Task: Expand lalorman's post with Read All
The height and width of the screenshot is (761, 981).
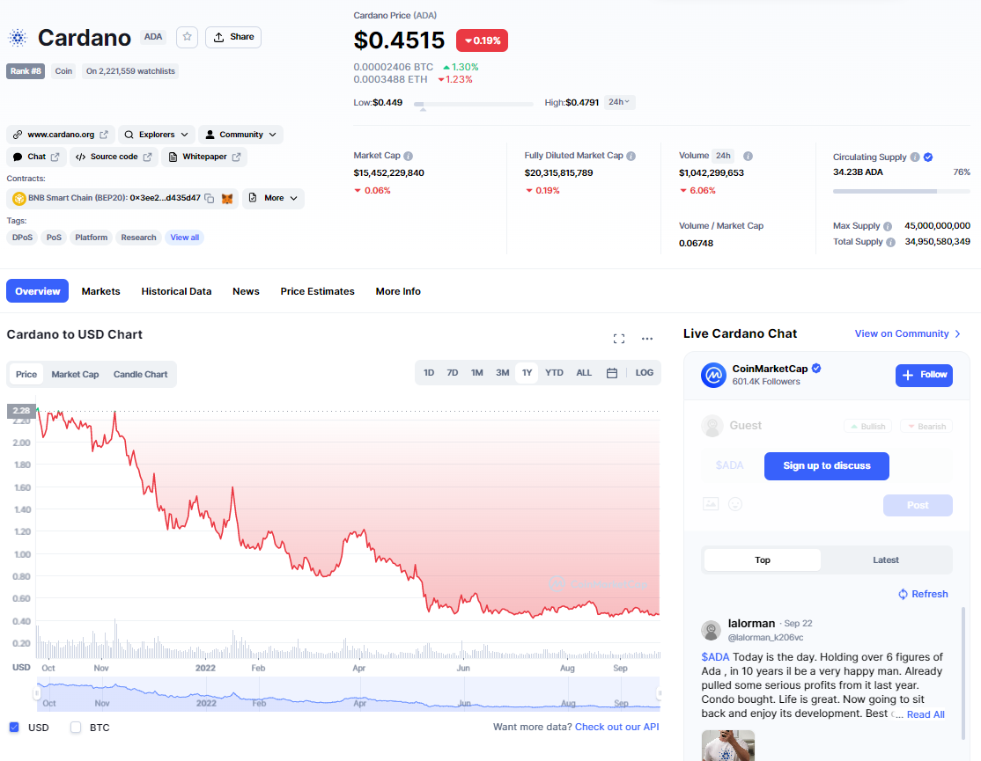Action: [926, 714]
